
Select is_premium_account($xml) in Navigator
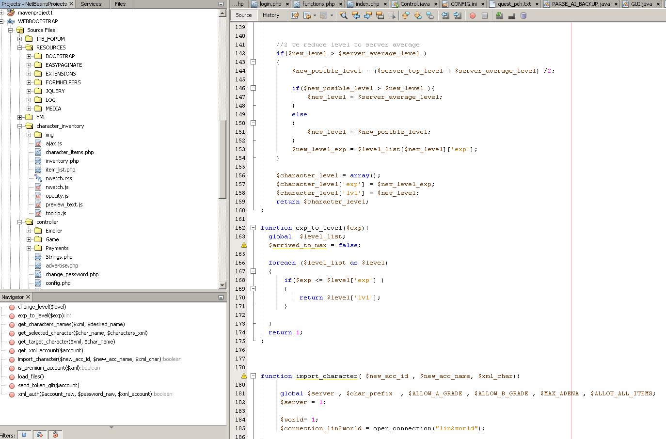coord(49,368)
